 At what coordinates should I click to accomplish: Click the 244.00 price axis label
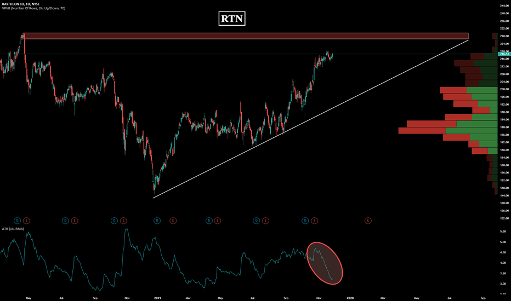pyautogui.click(x=504, y=5)
